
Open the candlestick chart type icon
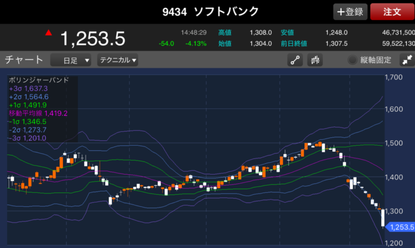pyautogui.click(x=315, y=60)
